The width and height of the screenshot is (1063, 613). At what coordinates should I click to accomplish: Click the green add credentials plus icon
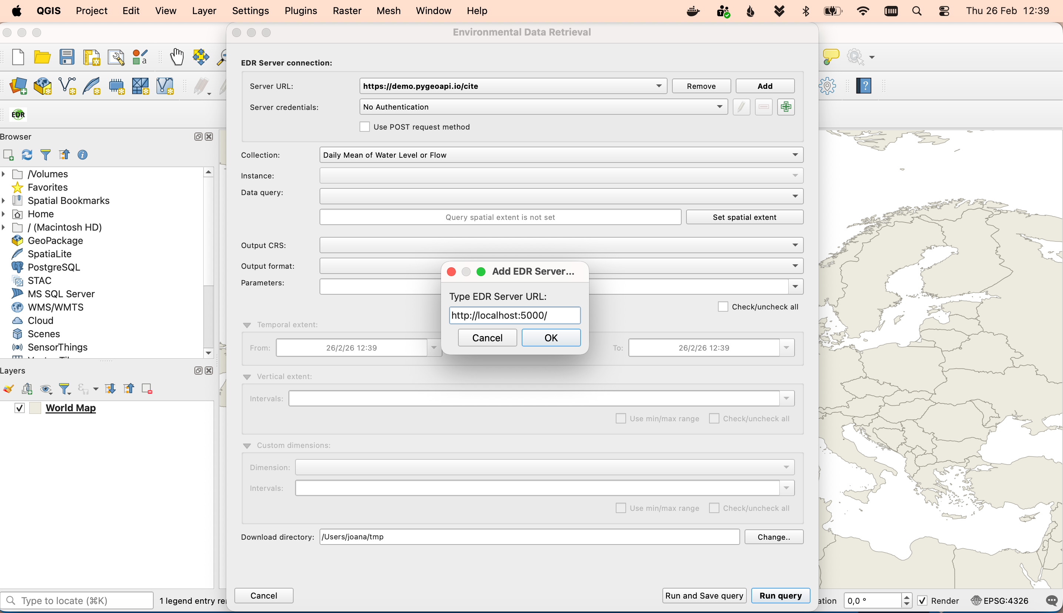tap(786, 107)
